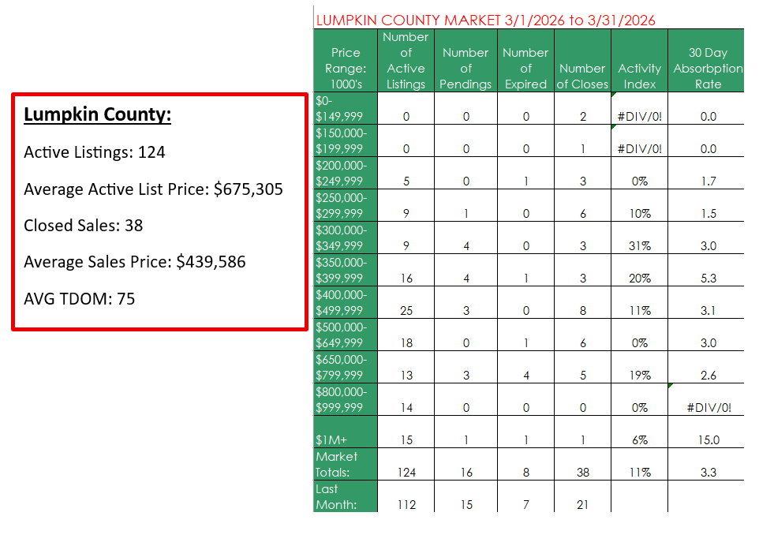Select the 31% activity index cell
This screenshot has height=546, width=759.
639,246
